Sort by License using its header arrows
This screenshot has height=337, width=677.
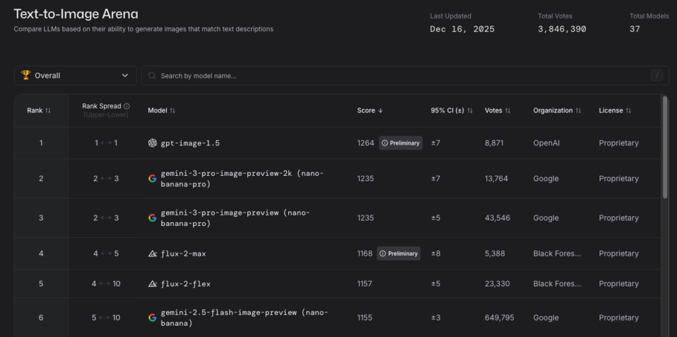click(628, 110)
